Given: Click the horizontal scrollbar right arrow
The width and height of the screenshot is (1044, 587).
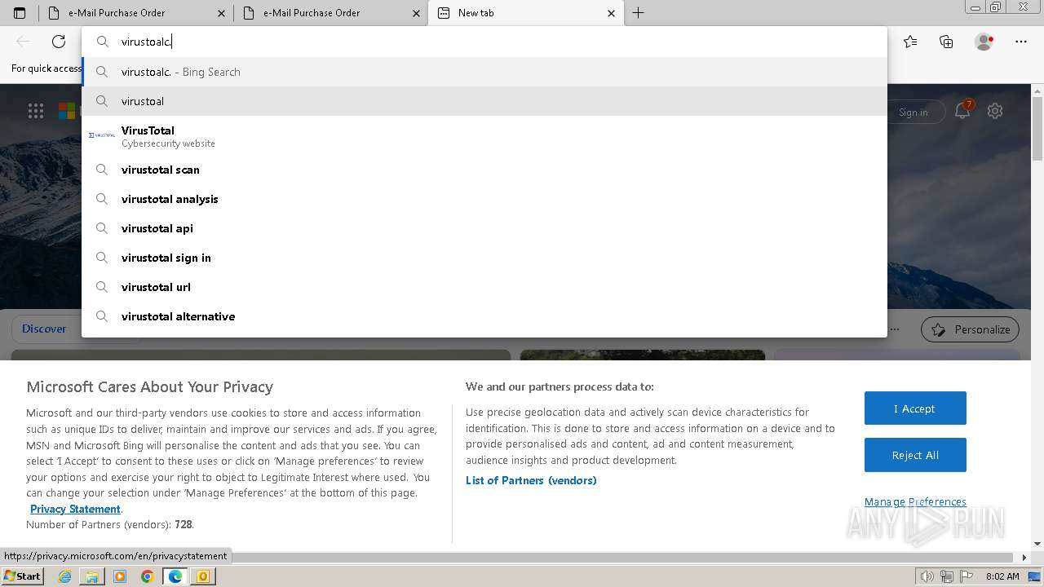Looking at the screenshot, I should click(x=1025, y=558).
